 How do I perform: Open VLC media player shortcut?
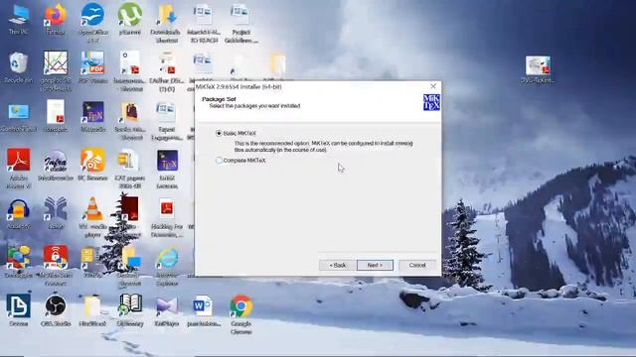(x=92, y=216)
